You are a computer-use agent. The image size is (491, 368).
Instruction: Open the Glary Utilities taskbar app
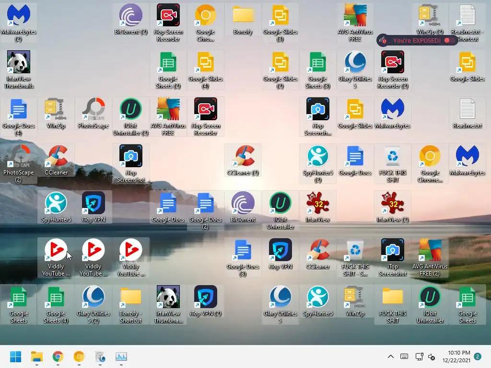[100, 356]
